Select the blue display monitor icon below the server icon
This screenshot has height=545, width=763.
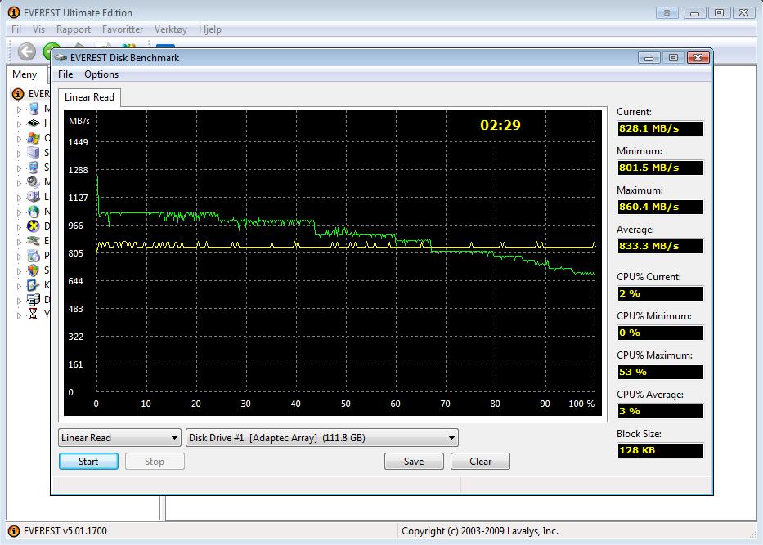click(33, 168)
